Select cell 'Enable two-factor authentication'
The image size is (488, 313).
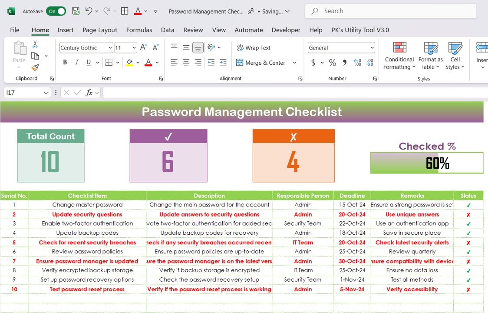pyautogui.click(x=87, y=223)
